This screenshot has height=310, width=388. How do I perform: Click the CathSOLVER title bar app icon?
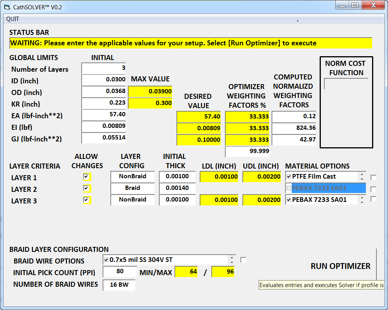(x=7, y=7)
